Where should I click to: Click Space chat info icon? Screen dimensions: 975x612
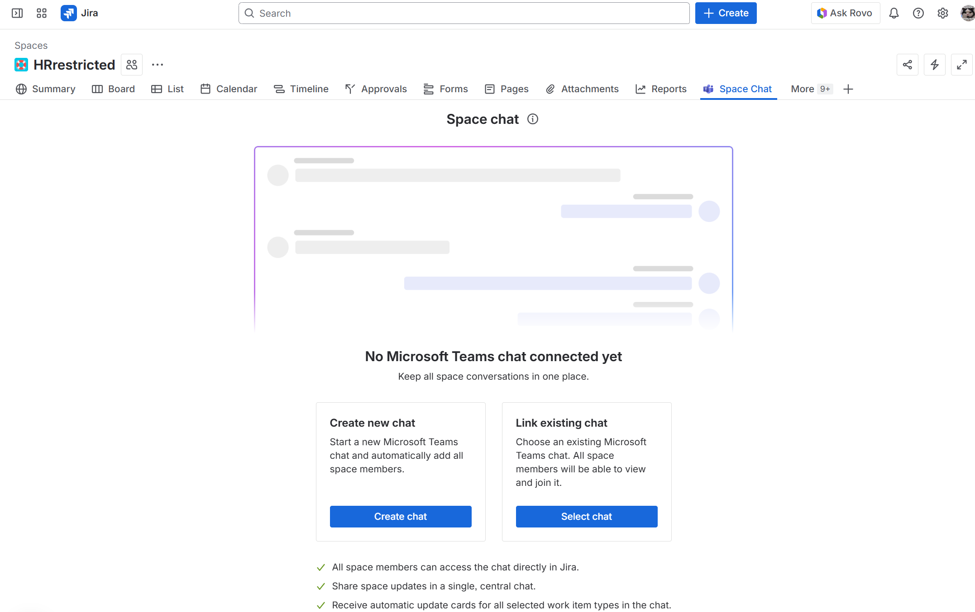[533, 119]
